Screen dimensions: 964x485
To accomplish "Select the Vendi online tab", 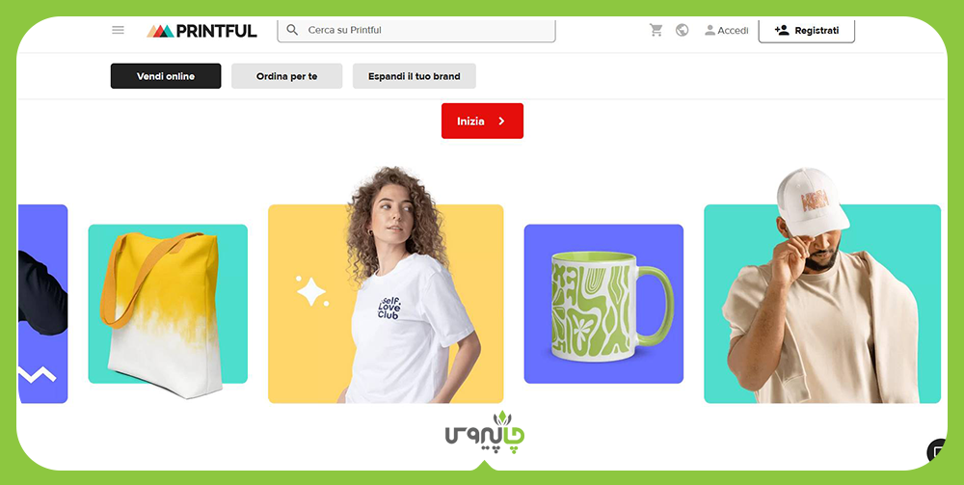I will pos(166,76).
